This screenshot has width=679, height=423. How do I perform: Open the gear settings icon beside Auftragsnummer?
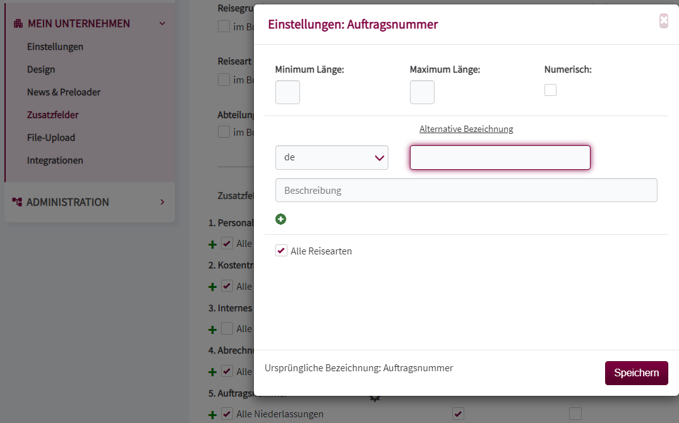pos(375,398)
